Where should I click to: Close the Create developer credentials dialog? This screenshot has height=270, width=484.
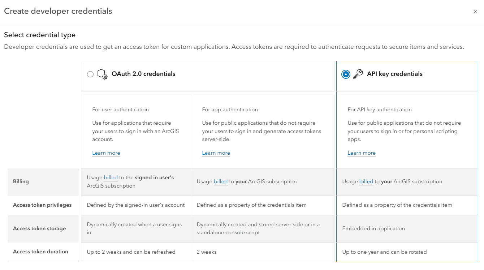[x=475, y=11]
